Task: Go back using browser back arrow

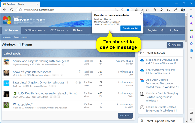Action: click(x=5, y=10)
